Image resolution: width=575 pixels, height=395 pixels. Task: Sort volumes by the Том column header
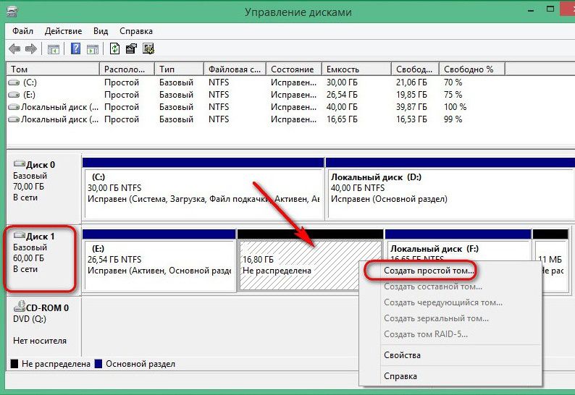(52, 69)
